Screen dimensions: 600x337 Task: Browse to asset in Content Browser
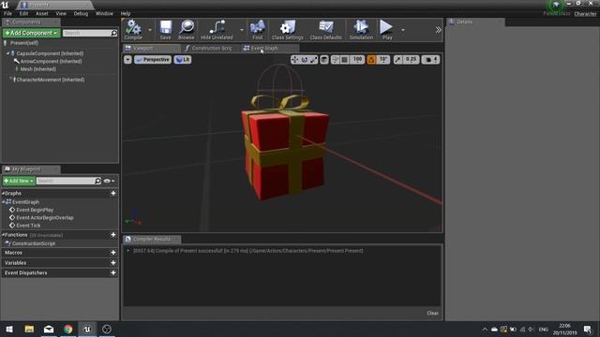187,29
